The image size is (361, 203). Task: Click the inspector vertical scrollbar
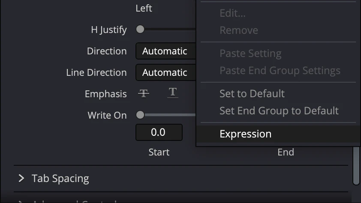pyautogui.click(x=356, y=165)
